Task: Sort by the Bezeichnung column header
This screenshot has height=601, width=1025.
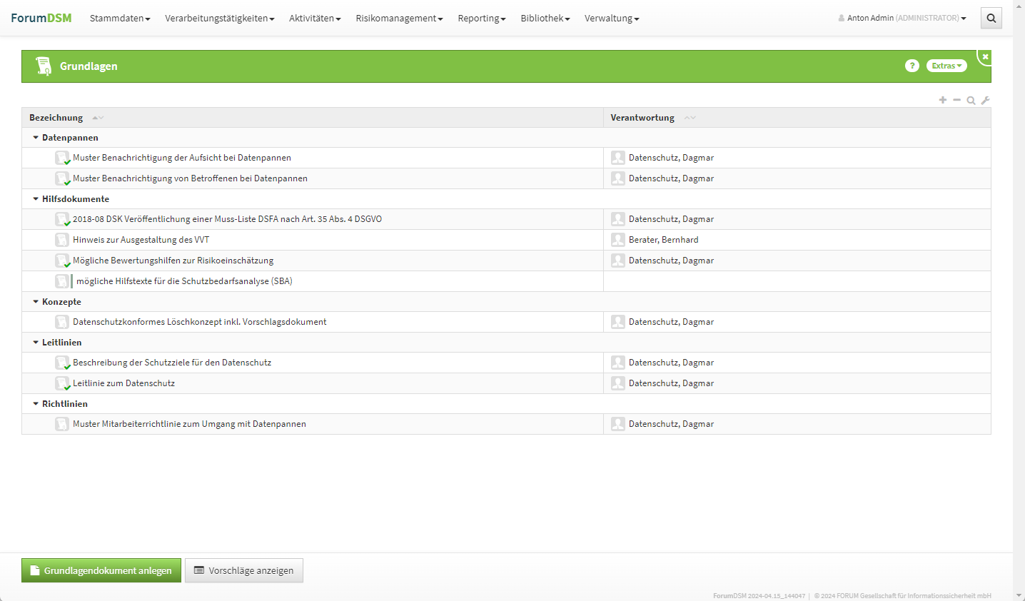Action: [56, 118]
